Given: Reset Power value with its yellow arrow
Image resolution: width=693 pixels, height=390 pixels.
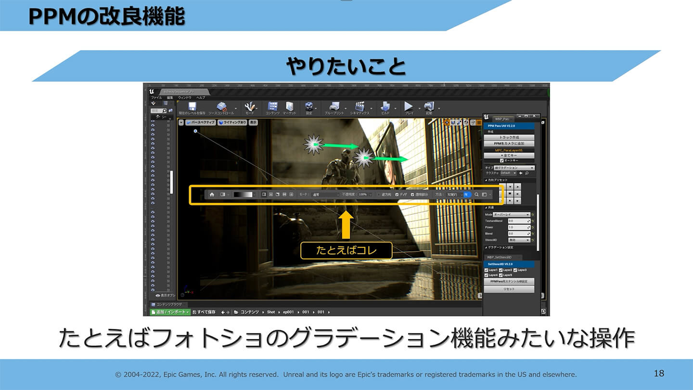Looking at the screenshot, I should (533, 227).
